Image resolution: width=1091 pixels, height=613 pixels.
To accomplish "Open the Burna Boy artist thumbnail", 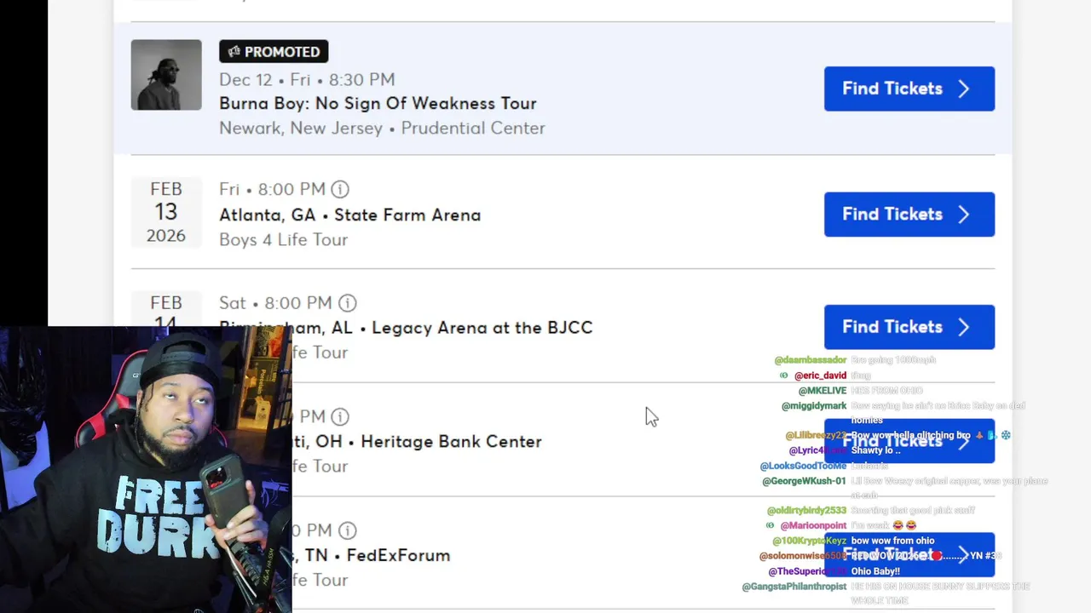I will [x=166, y=75].
